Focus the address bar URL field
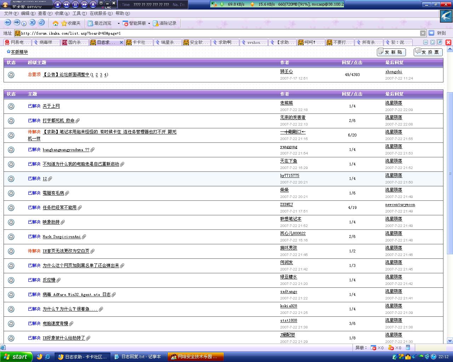 pyautogui.click(x=219, y=33)
